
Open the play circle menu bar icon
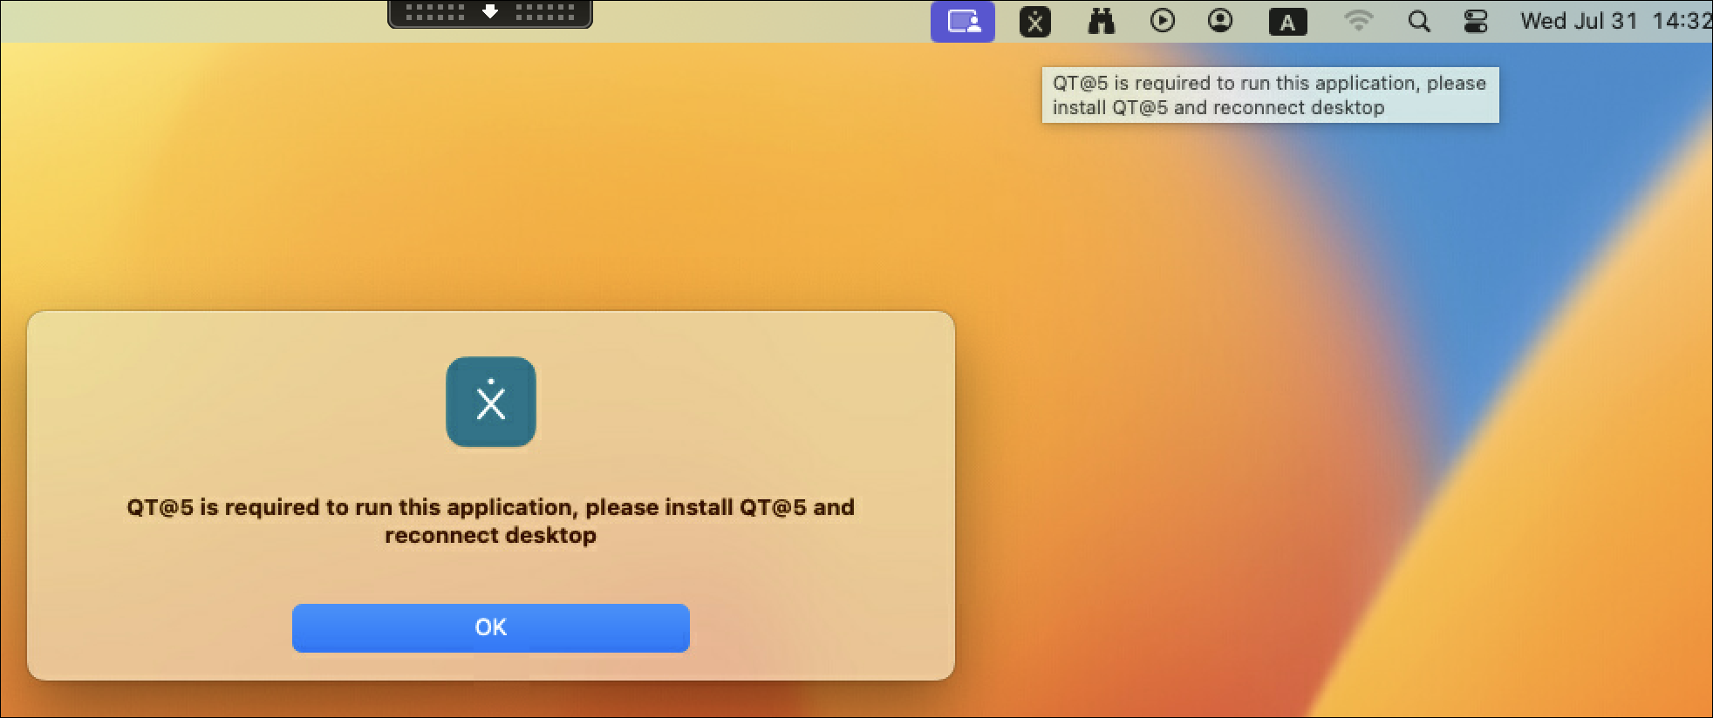(1163, 20)
